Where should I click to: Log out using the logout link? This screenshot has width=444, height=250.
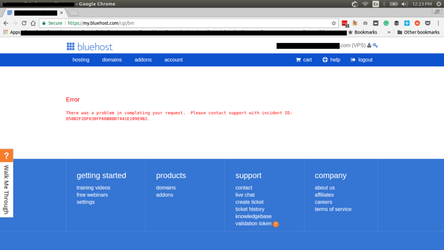[361, 60]
